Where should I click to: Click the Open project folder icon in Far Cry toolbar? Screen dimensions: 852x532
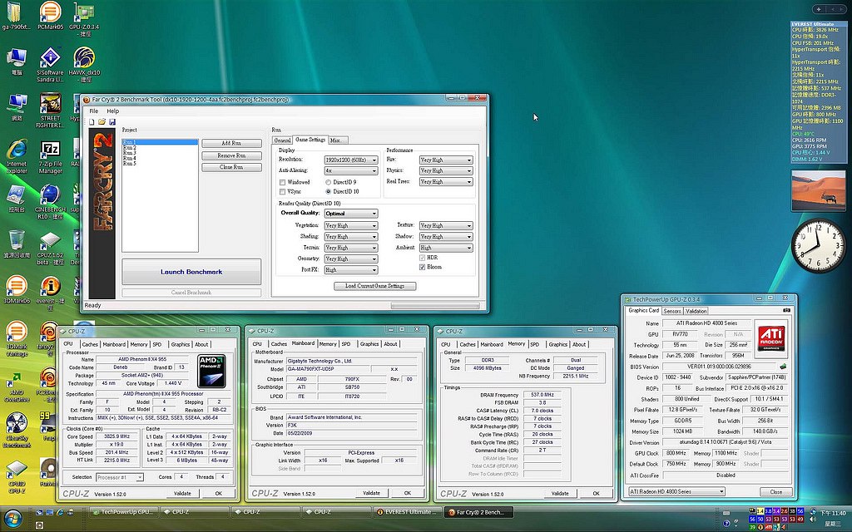[102, 122]
